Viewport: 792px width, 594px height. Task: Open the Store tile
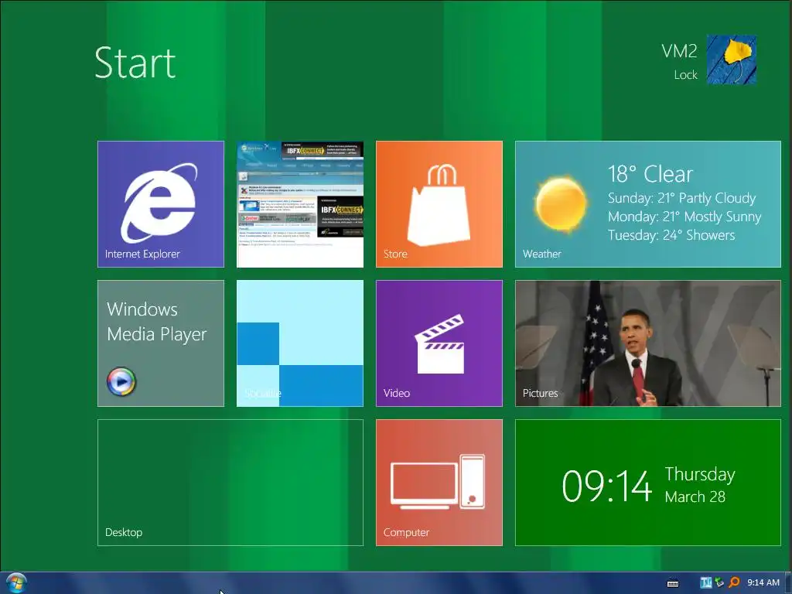point(439,204)
